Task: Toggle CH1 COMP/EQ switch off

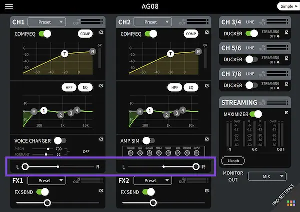Action: [45, 34]
